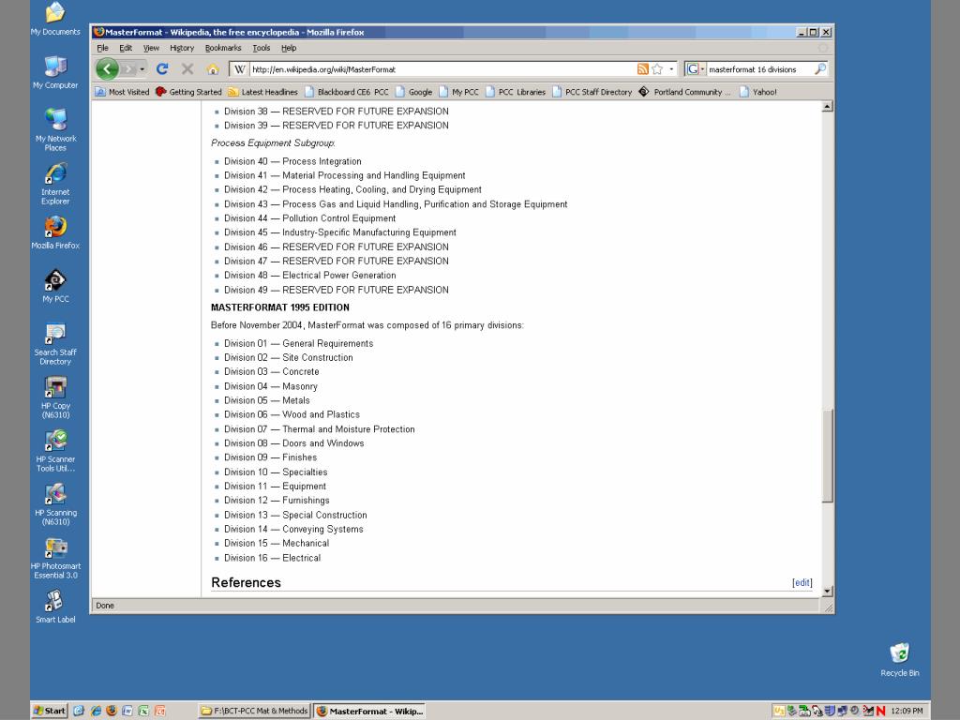Viewport: 960px width, 720px height.
Task: Open the HP Scanning (N6310) shortcut
Action: click(x=55, y=503)
